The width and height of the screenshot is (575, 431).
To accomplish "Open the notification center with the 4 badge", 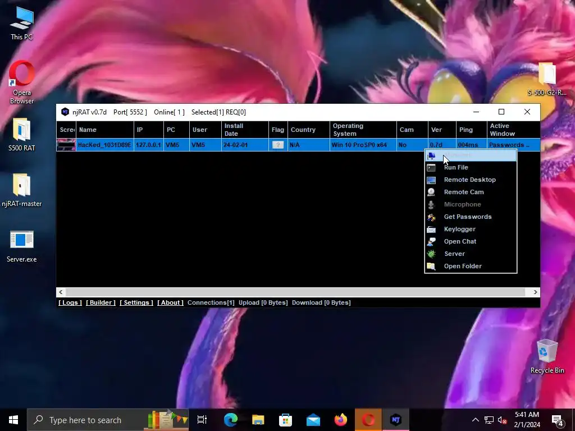I will coord(558,420).
